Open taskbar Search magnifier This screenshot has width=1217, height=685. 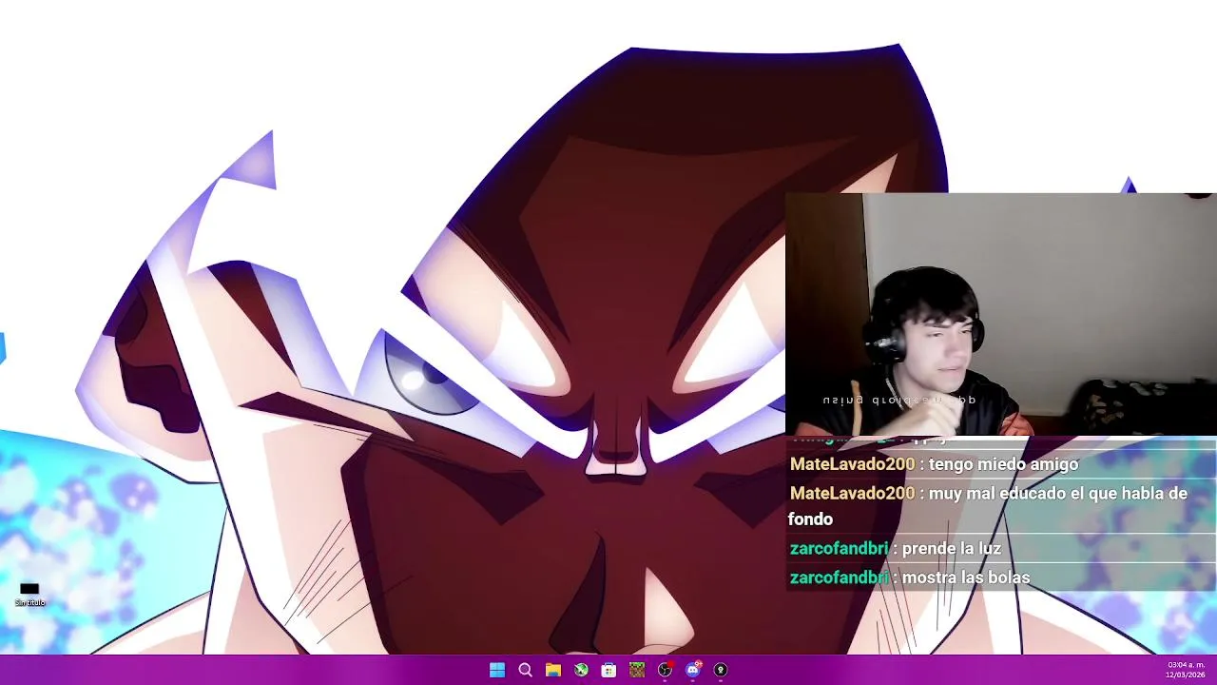(525, 670)
